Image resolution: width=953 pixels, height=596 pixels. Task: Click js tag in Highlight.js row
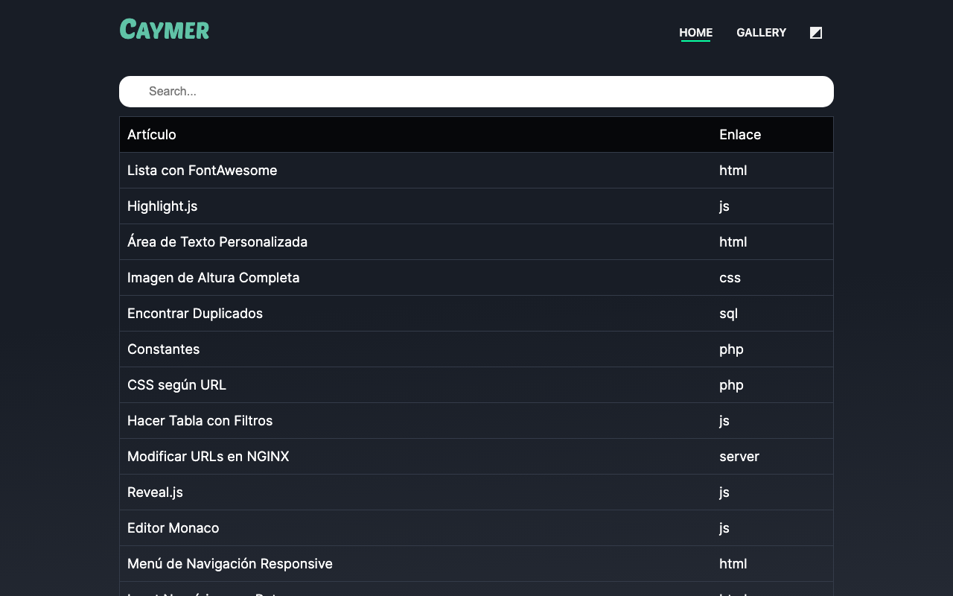pyautogui.click(x=724, y=206)
